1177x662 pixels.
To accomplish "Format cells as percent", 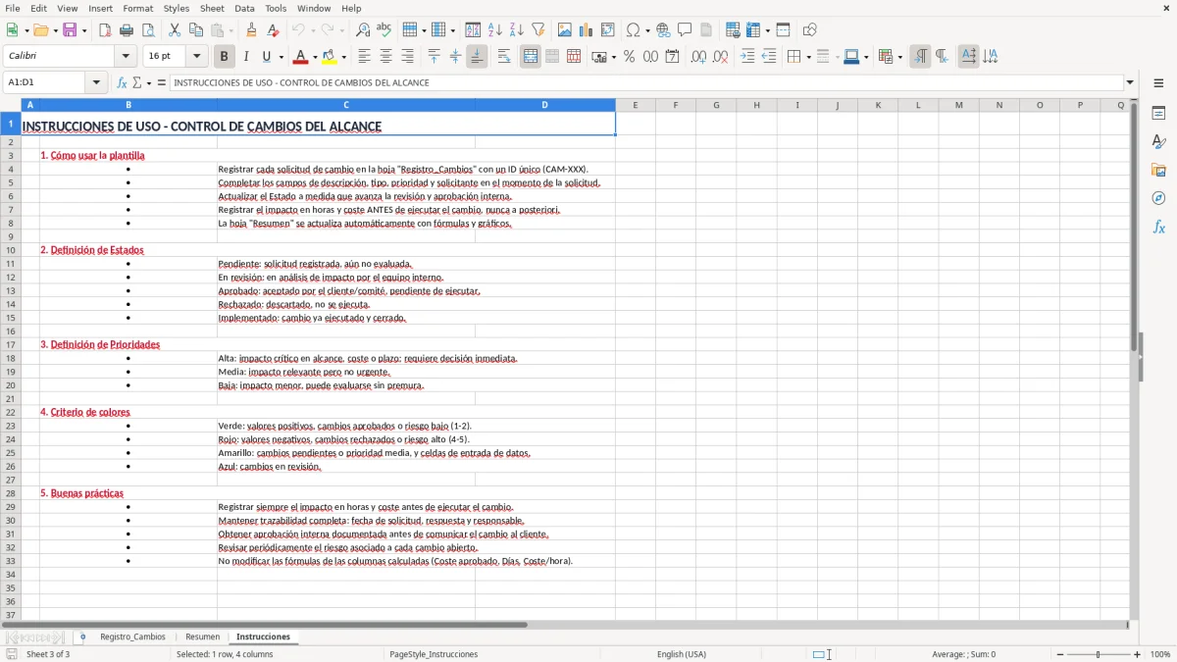I will pyautogui.click(x=629, y=57).
